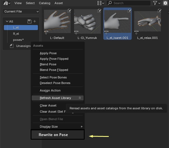169x148 pixels.
Task: Click the Search input field
Action: [128, 3]
